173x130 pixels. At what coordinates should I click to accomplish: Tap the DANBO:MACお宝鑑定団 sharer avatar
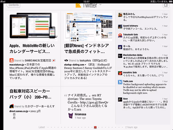(11, 60)
